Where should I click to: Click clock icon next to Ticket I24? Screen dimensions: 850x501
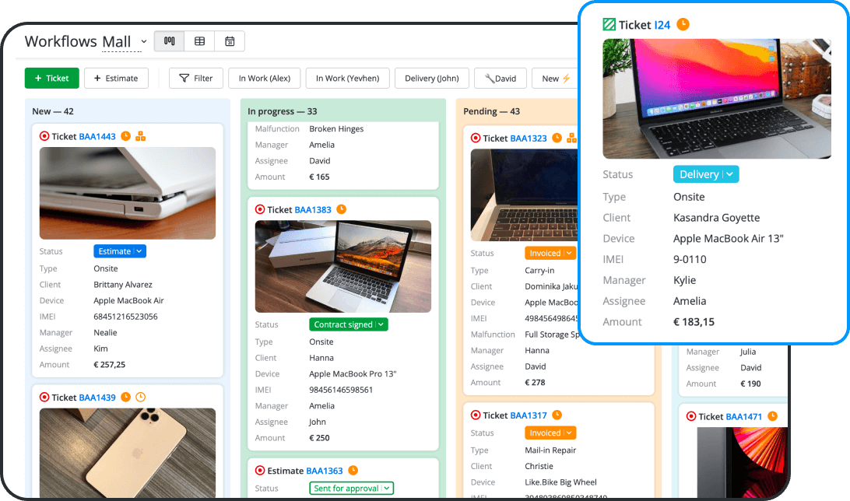click(683, 25)
